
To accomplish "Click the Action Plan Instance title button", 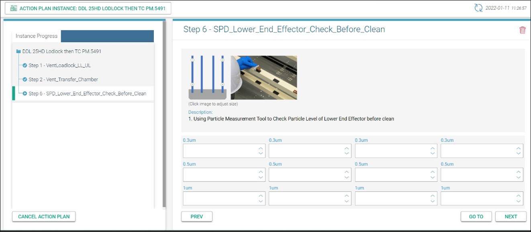I will [x=88, y=8].
